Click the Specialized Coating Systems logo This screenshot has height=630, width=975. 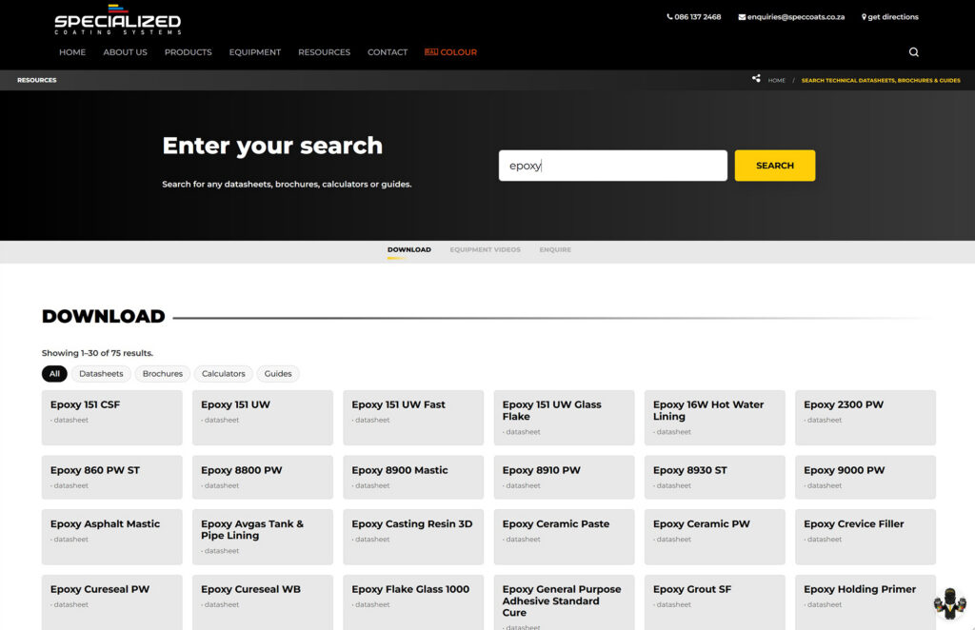tap(117, 20)
